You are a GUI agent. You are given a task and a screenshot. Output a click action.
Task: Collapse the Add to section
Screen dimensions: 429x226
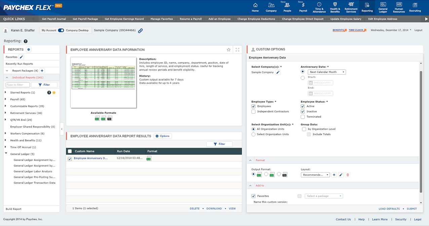pos(250,186)
